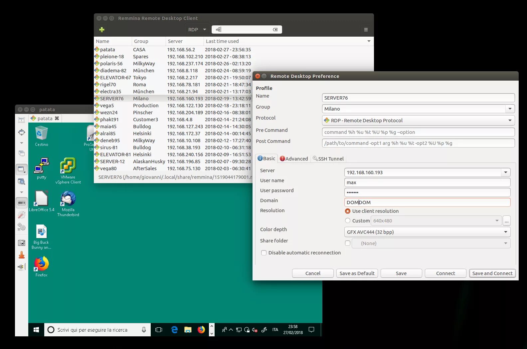Select the Mozilla Thunderbird desktop icon
This screenshot has height=349, width=527.
[x=68, y=203]
